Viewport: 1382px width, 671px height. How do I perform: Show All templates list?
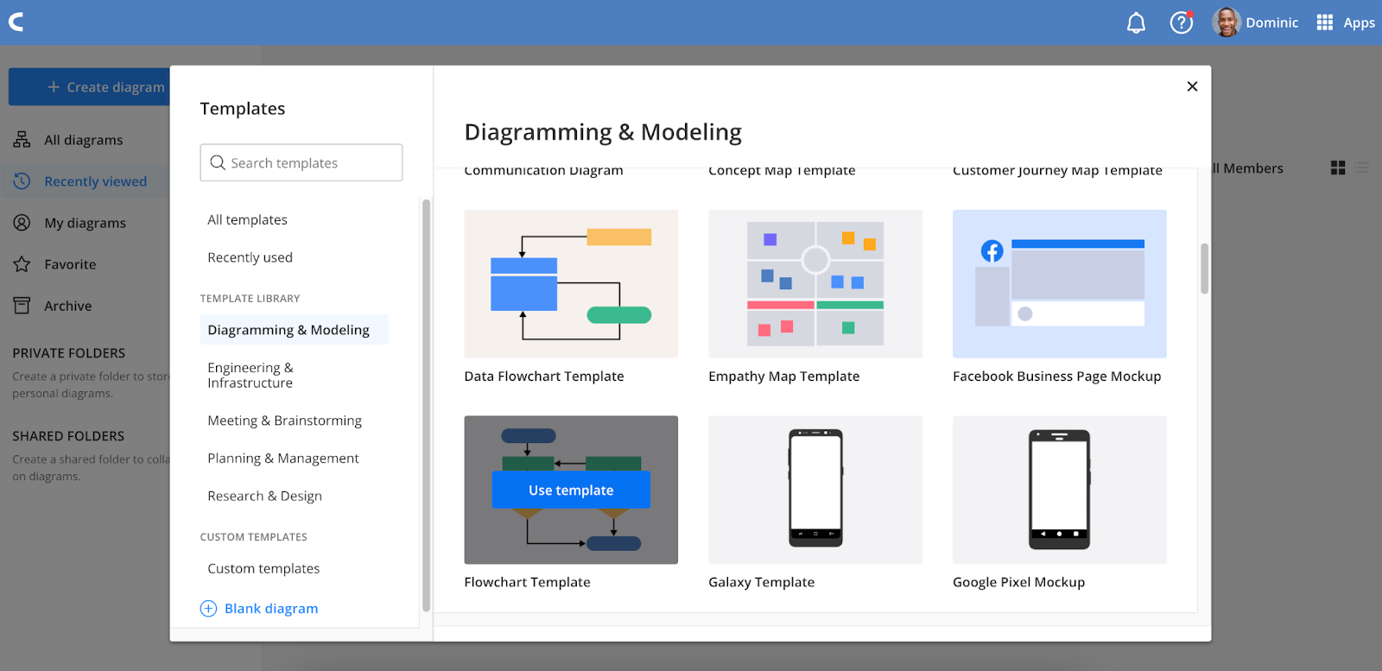click(x=247, y=220)
